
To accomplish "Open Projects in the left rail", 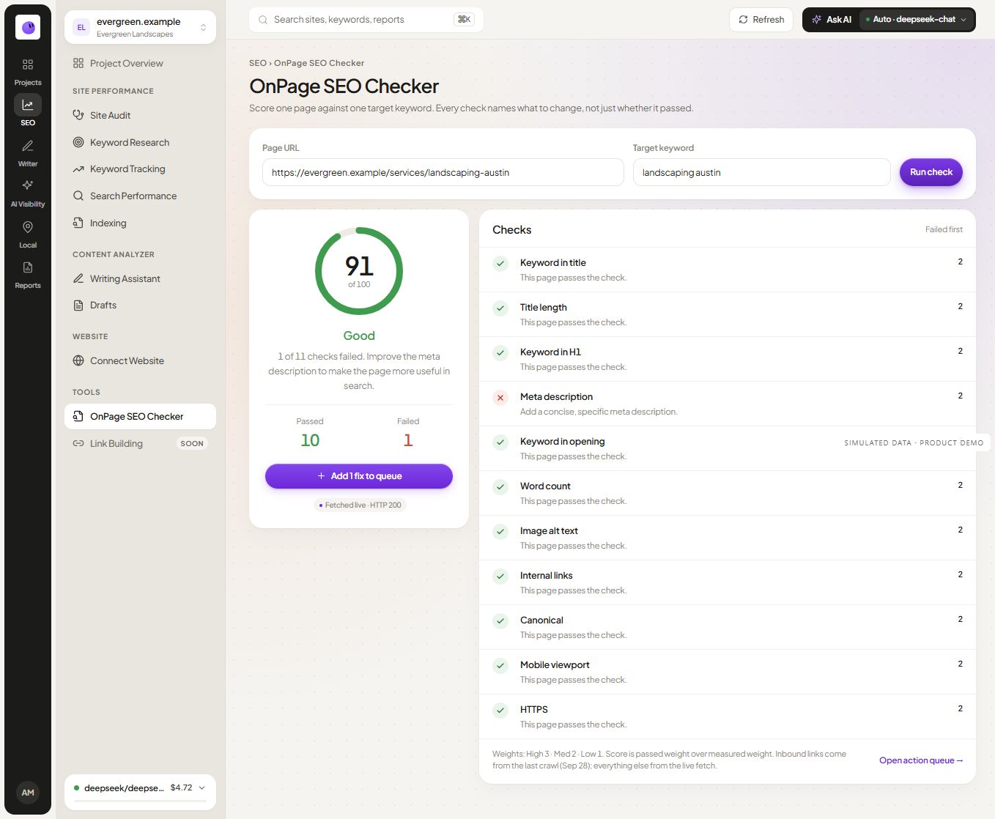I will coord(28,72).
